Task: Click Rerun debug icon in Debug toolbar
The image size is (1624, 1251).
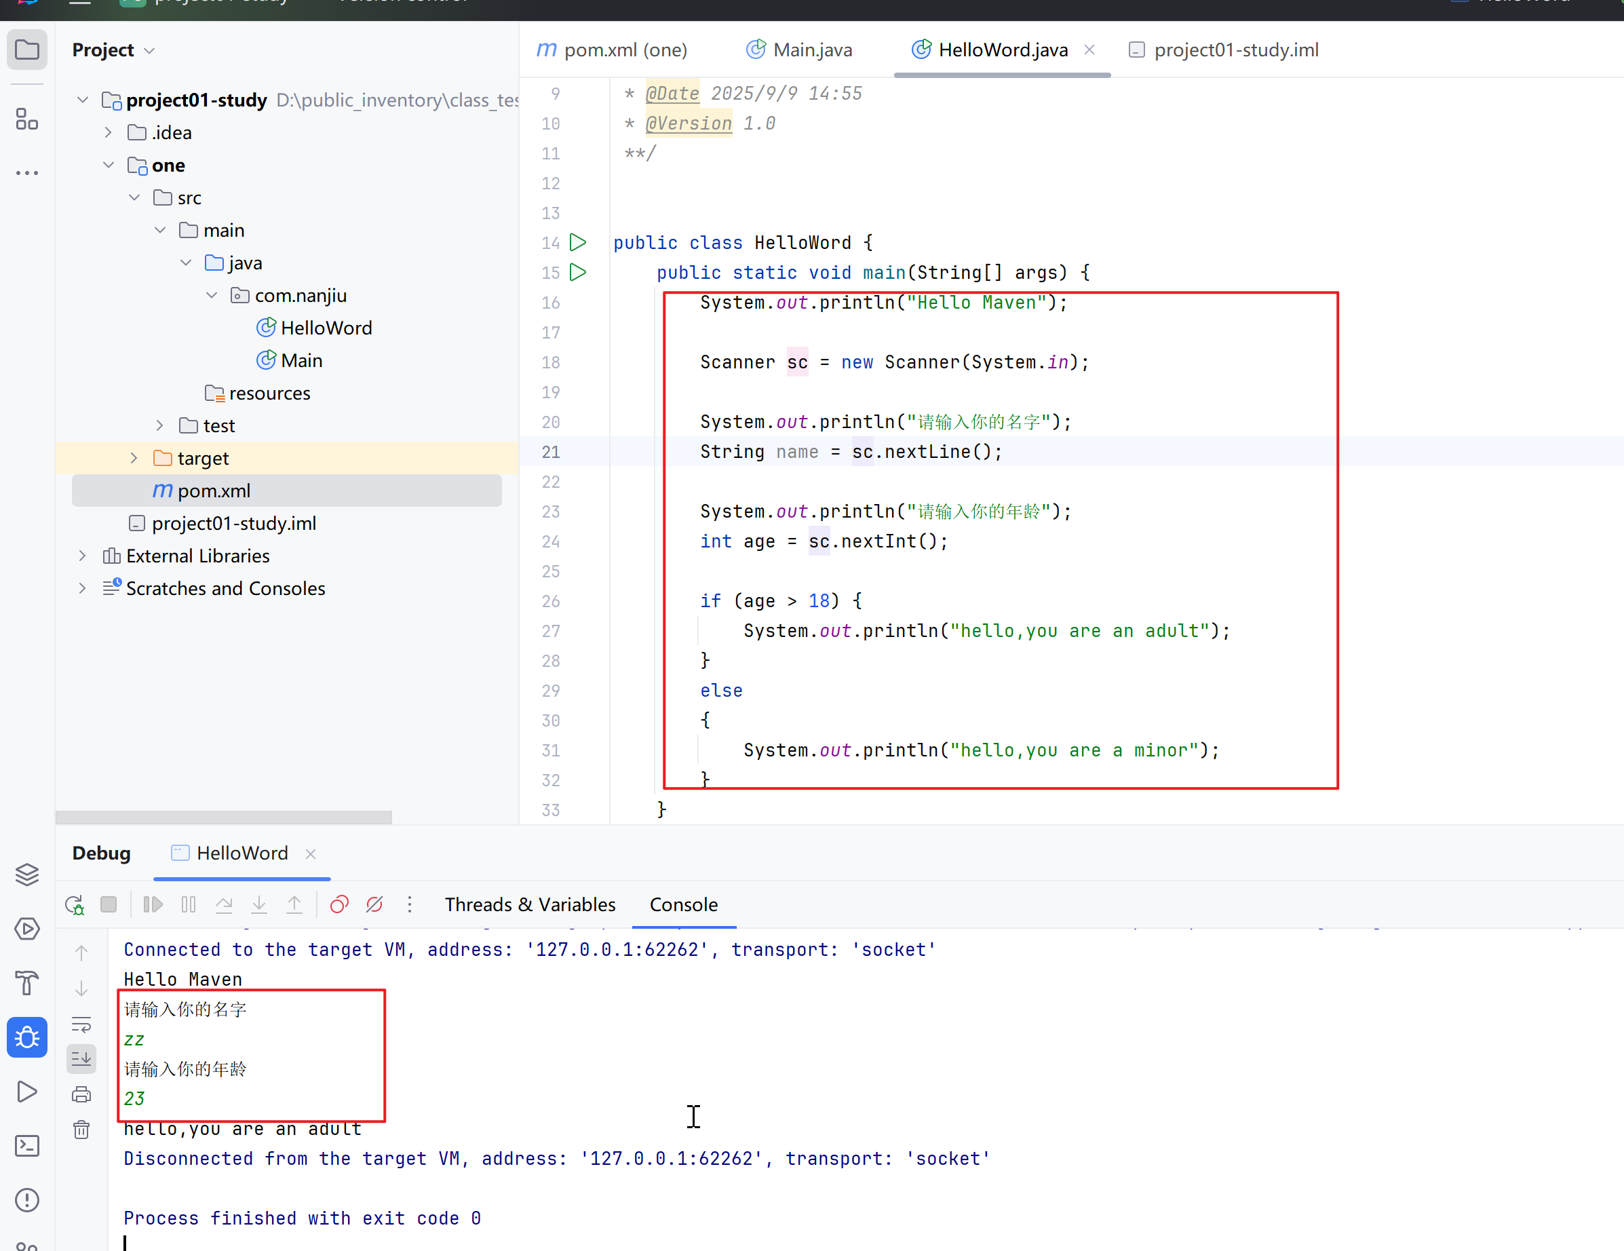Action: click(x=75, y=904)
